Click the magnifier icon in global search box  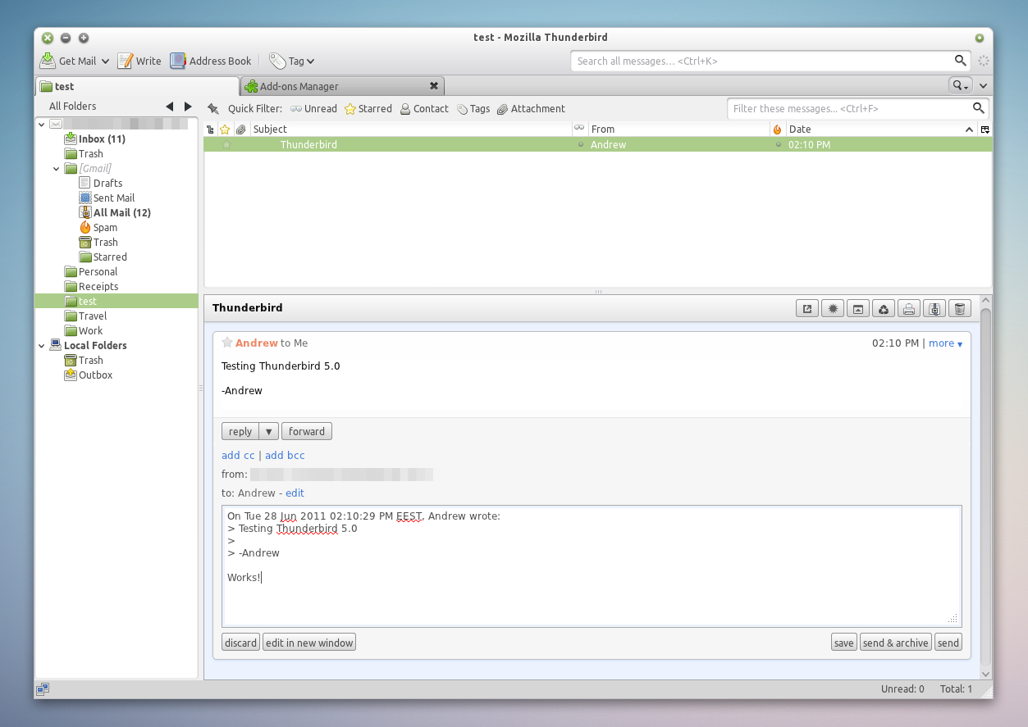(961, 61)
